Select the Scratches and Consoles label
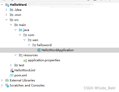 (x=27, y=85)
